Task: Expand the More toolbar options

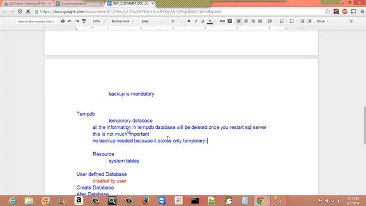Action: [323, 21]
